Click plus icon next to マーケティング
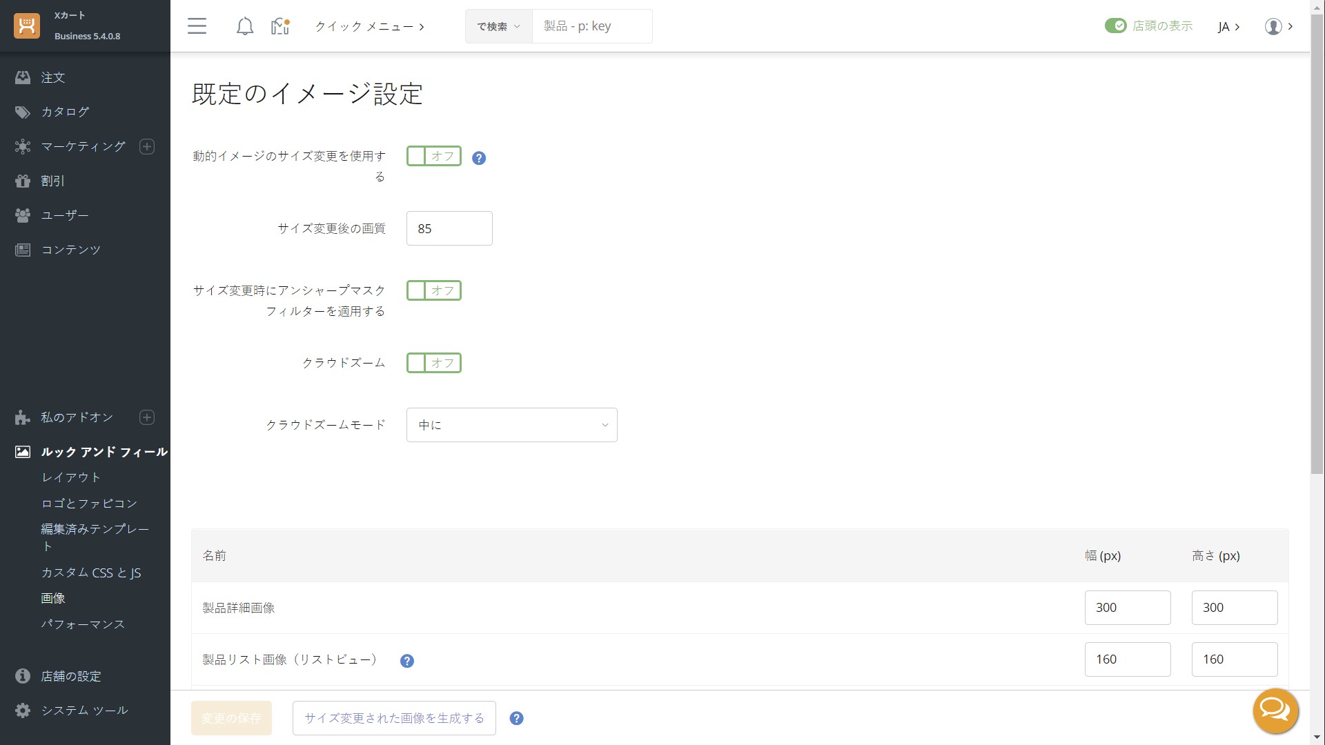Image resolution: width=1325 pixels, height=745 pixels. tap(147, 146)
